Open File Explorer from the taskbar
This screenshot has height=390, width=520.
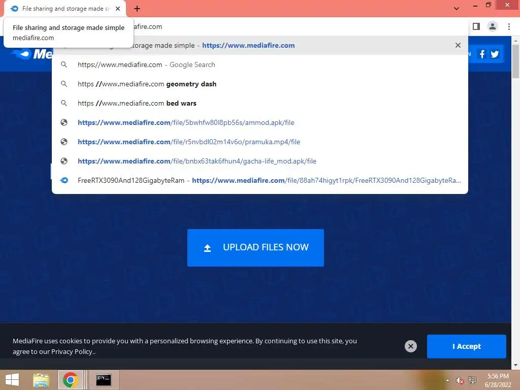pyautogui.click(x=41, y=380)
